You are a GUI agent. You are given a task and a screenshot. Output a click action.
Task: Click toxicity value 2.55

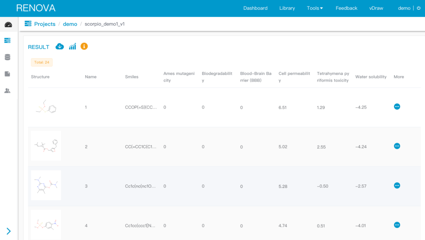[321, 147]
